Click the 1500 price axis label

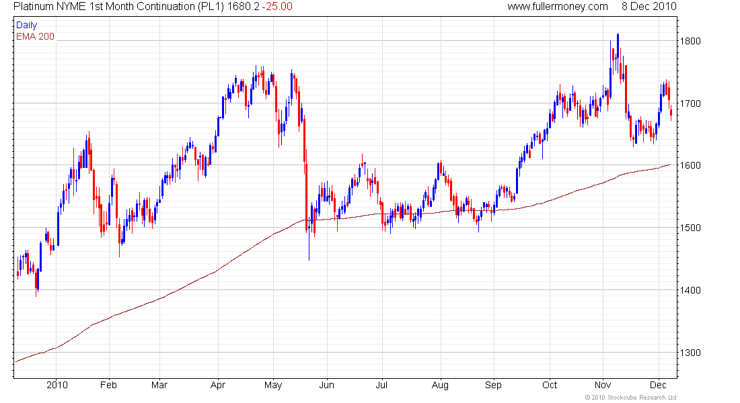690,228
